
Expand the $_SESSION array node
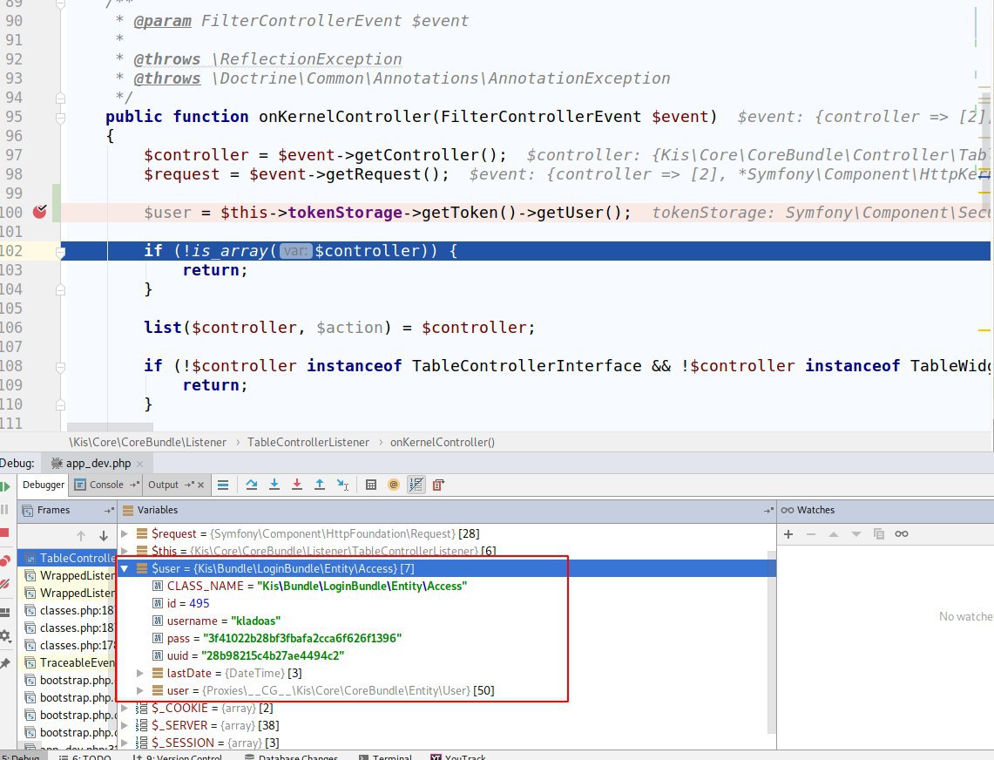coord(125,743)
